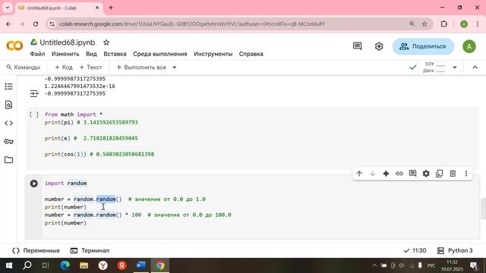Screen dimensions: 486x273
Task: Reload the browser page
Action: click(36, 24)
